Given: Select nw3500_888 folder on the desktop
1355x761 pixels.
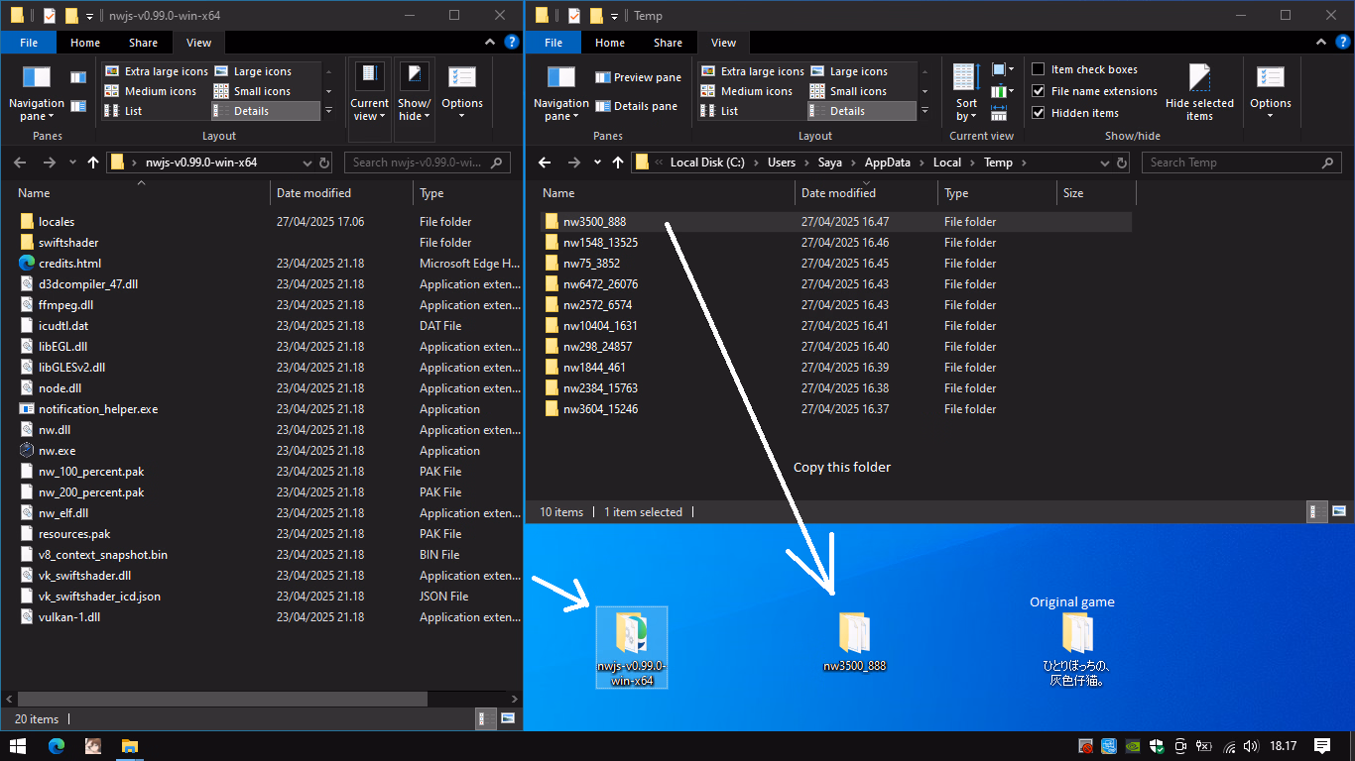Looking at the screenshot, I should [x=854, y=641].
